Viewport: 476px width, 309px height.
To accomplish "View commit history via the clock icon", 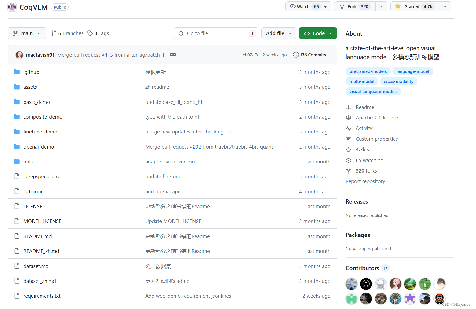I will (x=296, y=55).
